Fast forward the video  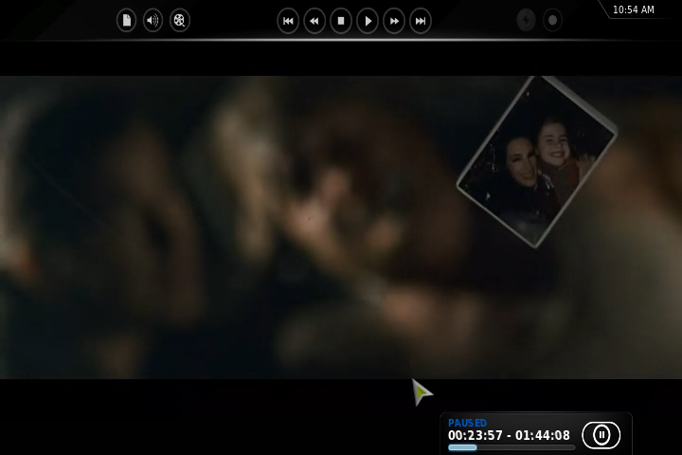(394, 21)
